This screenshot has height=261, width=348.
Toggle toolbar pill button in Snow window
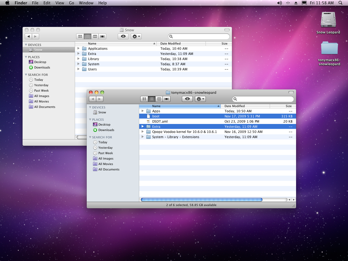227,30
